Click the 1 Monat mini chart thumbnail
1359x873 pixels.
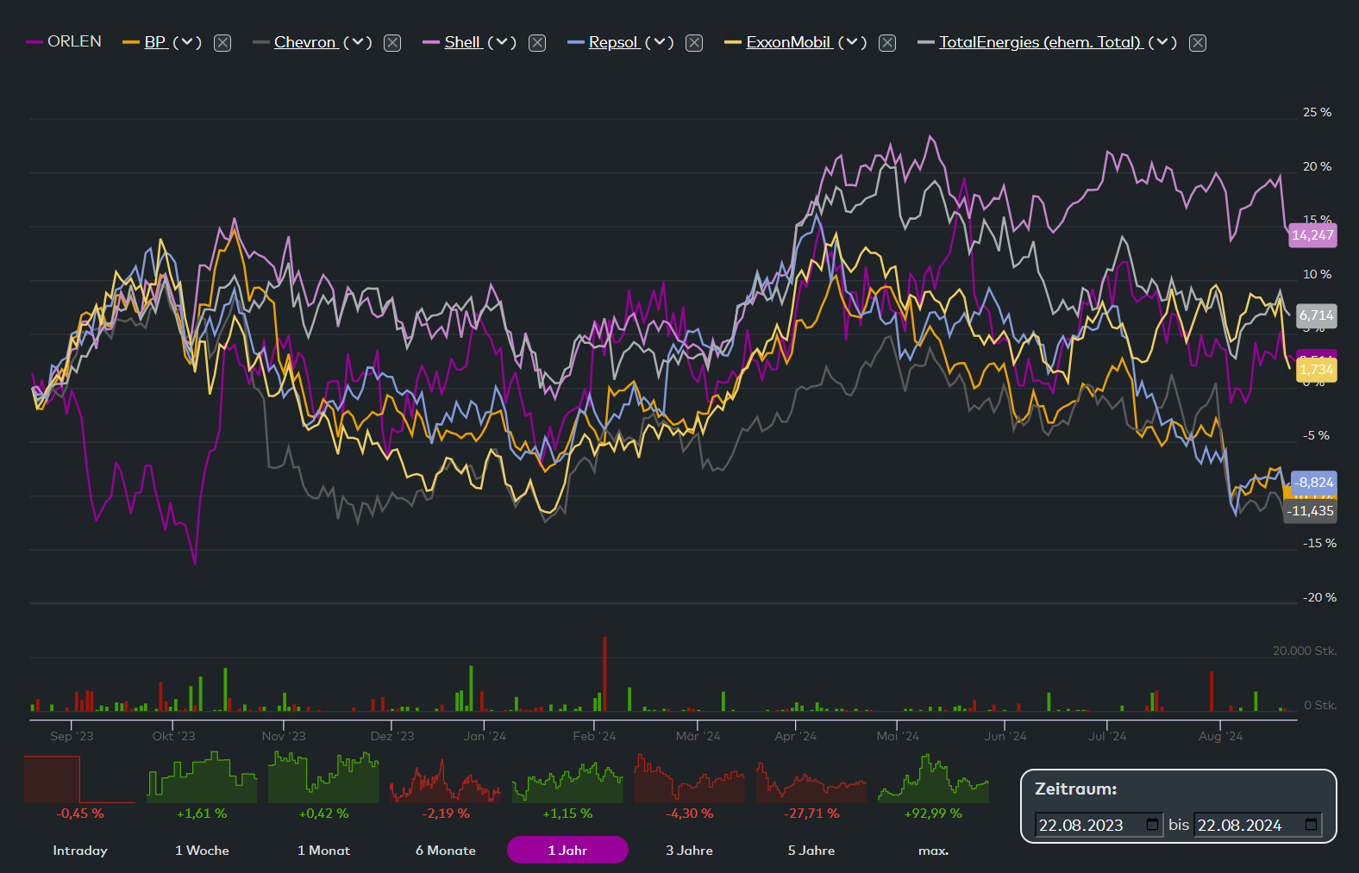click(323, 777)
